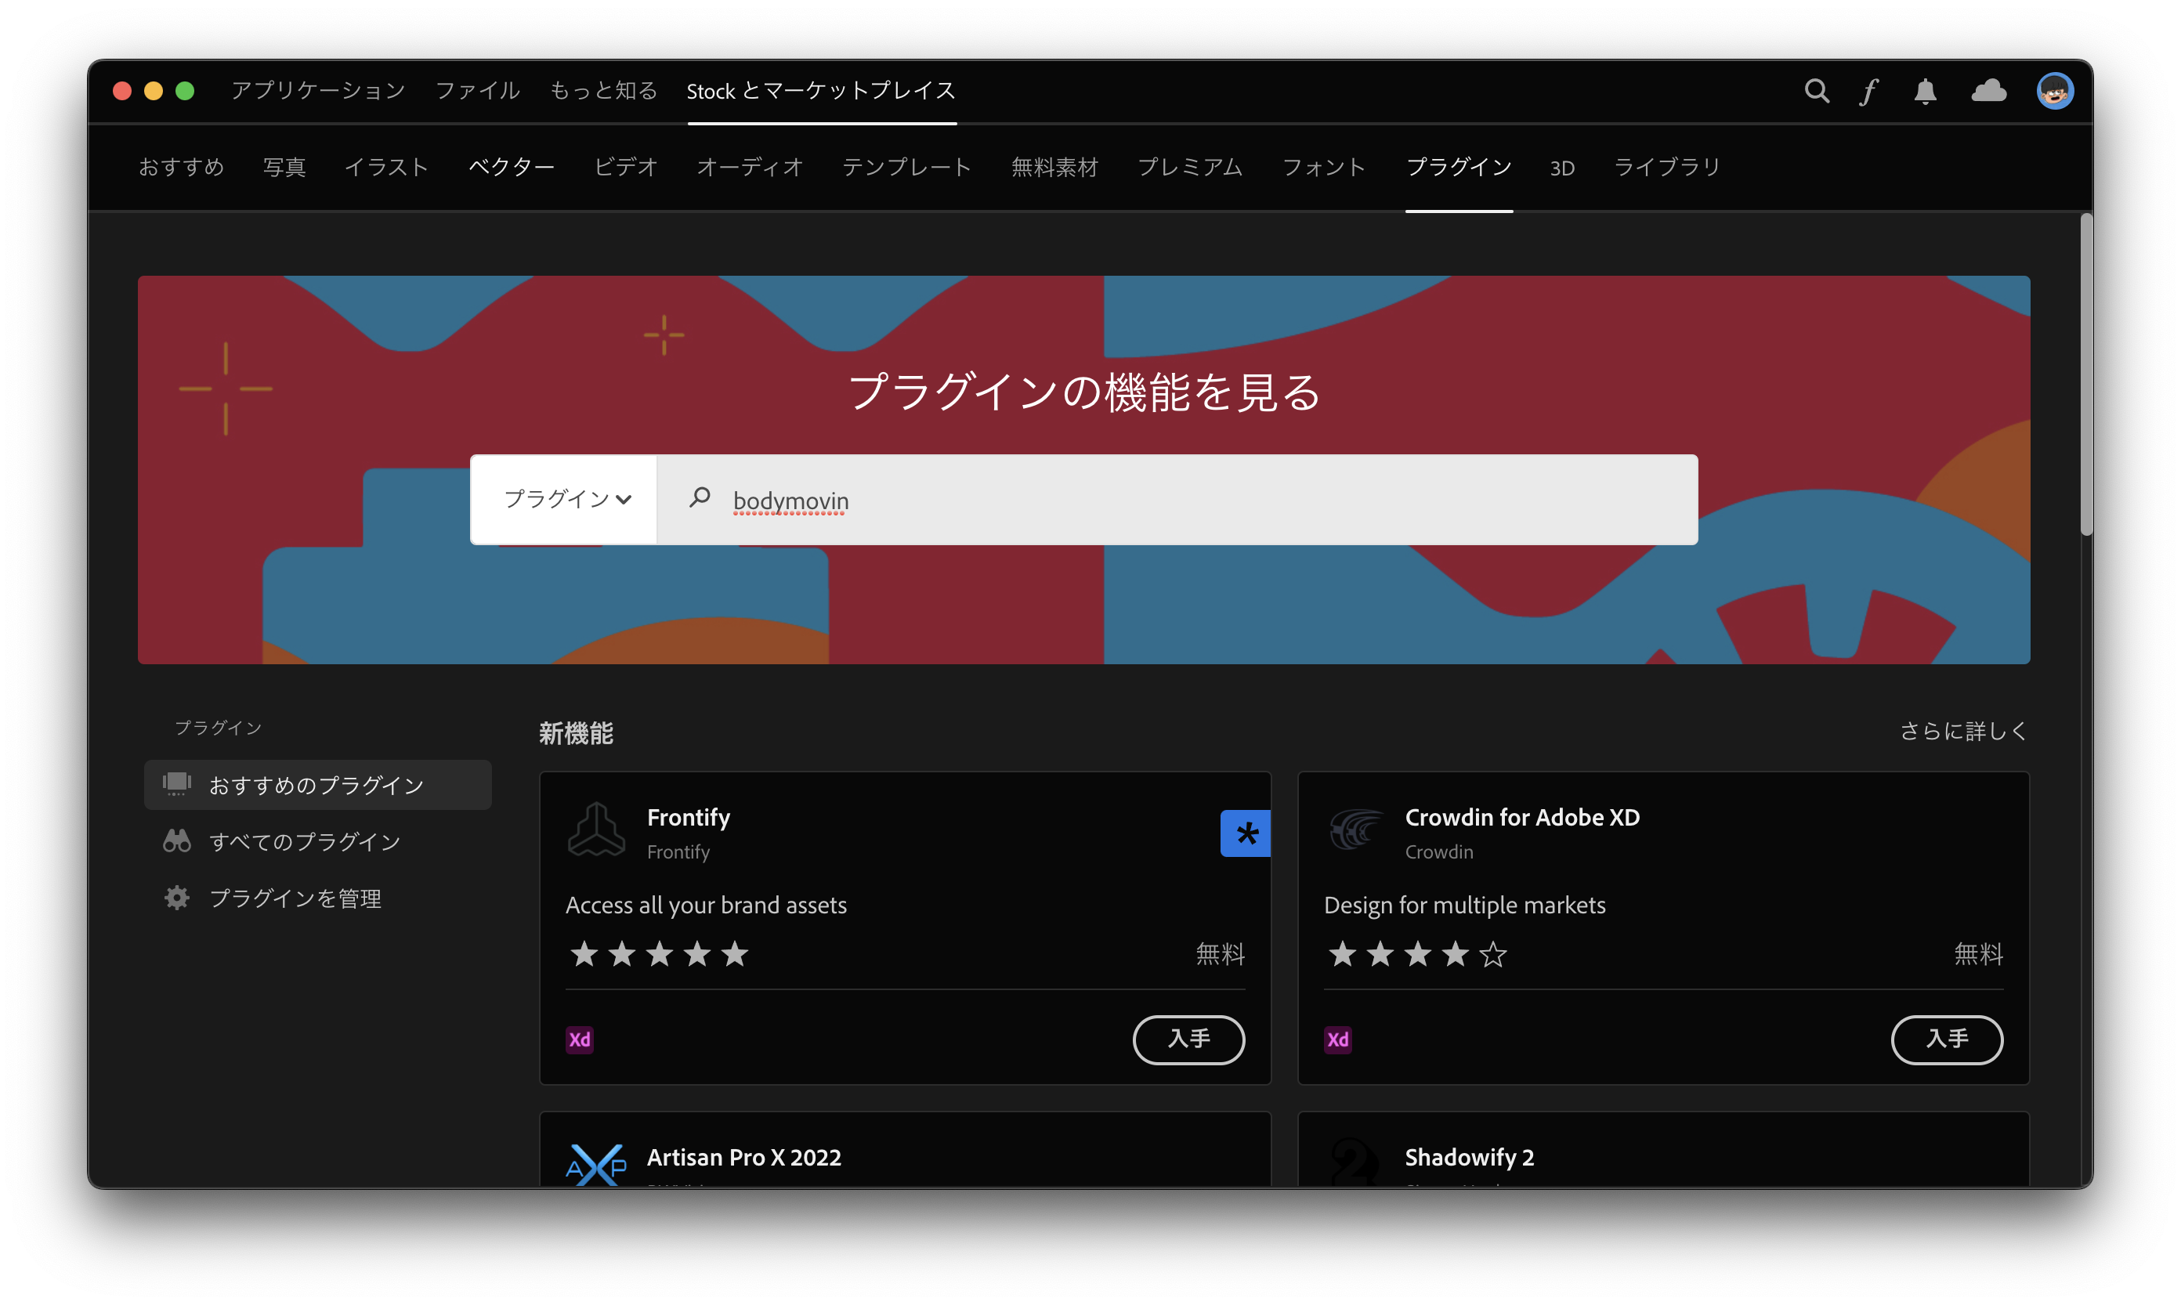Screen dimensions: 2181x1305
Task: Switch to the オーディオ tab
Action: click(x=749, y=167)
